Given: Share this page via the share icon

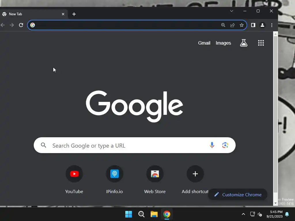Looking at the screenshot, I should (232, 25).
